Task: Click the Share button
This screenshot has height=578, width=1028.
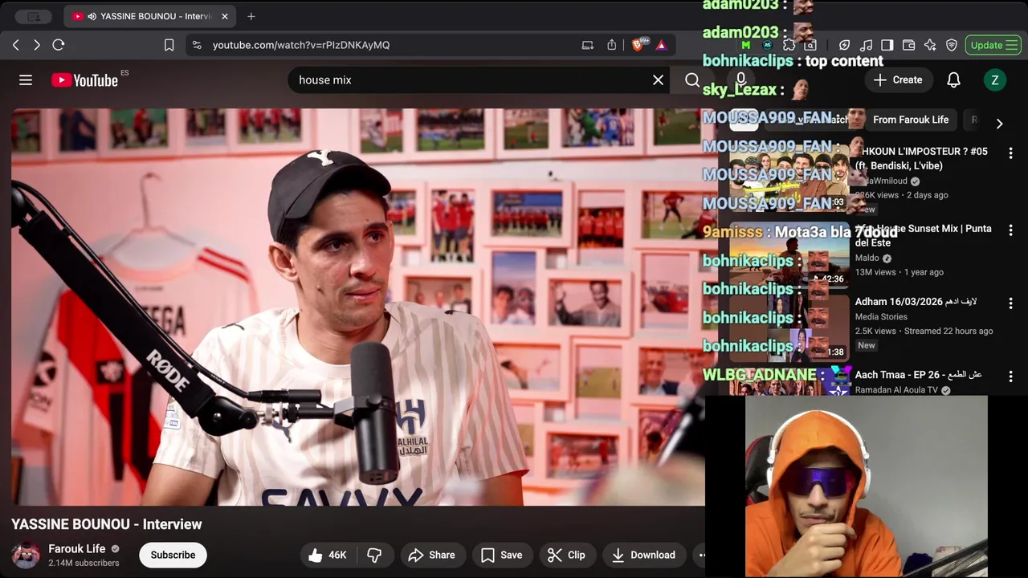Action: 431,555
